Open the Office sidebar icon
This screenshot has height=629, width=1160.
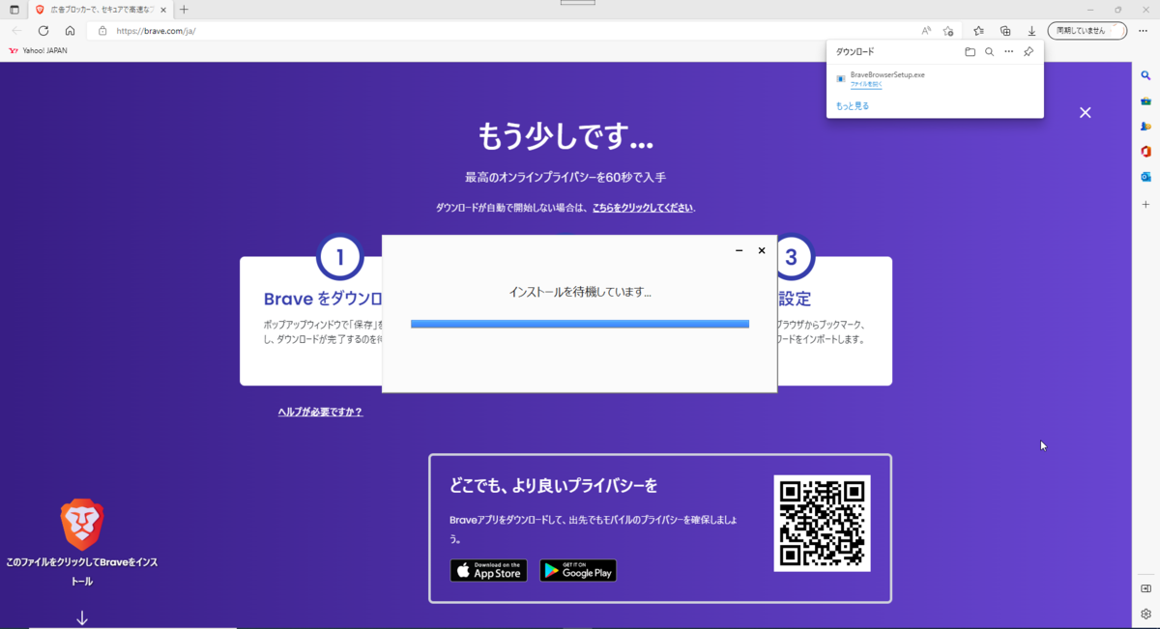1145,152
